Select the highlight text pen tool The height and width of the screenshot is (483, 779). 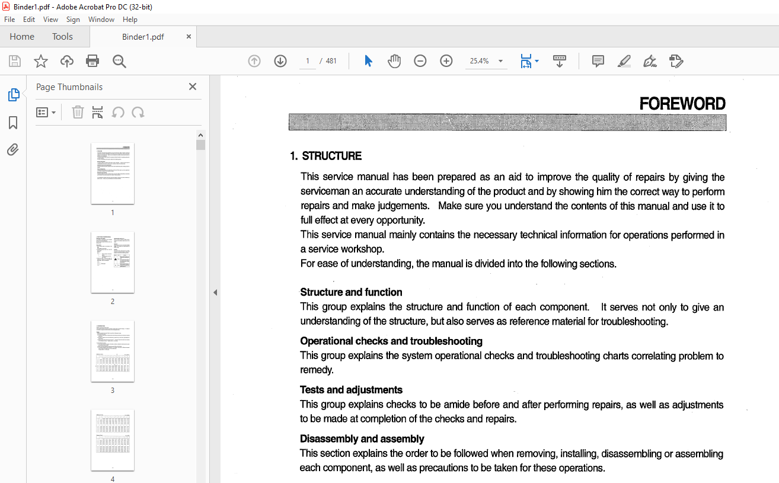tap(624, 61)
